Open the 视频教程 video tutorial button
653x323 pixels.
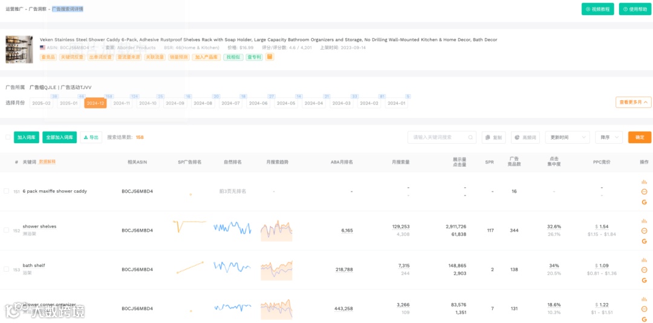(x=597, y=8)
